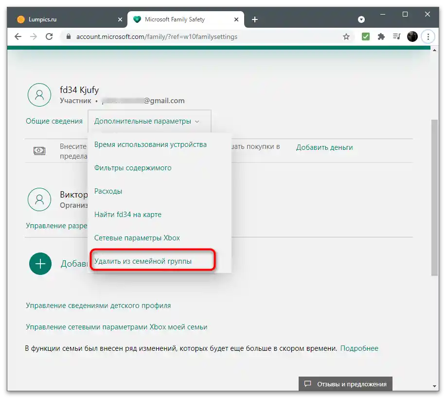Open Управление сетевыми параметрами Xbox моей семьи
This screenshot has width=446, height=398.
tap(116, 327)
